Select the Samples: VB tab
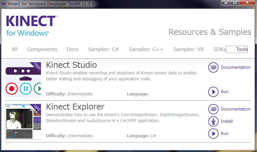The image size is (257, 152). 188,49
